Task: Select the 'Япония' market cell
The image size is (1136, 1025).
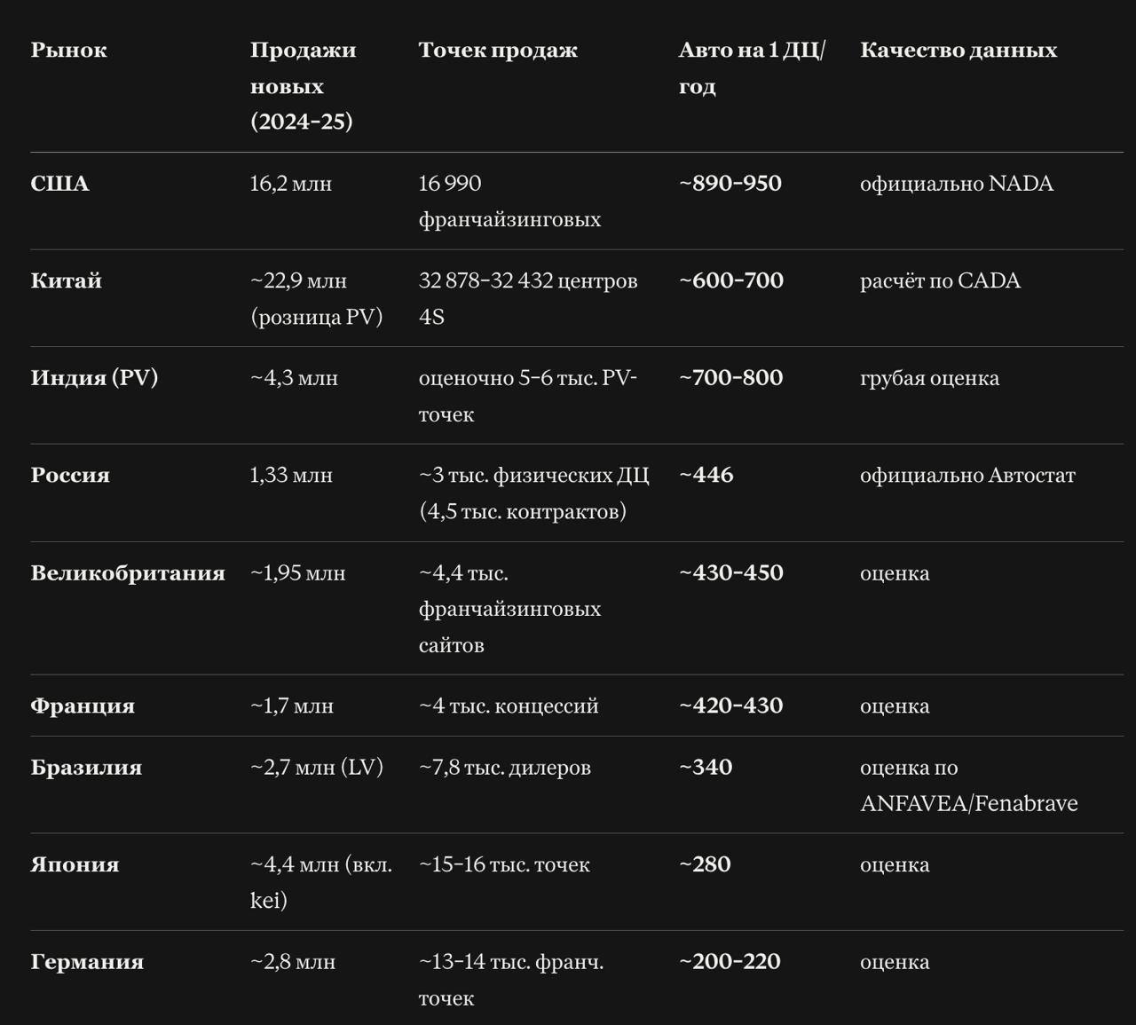Action: [75, 865]
